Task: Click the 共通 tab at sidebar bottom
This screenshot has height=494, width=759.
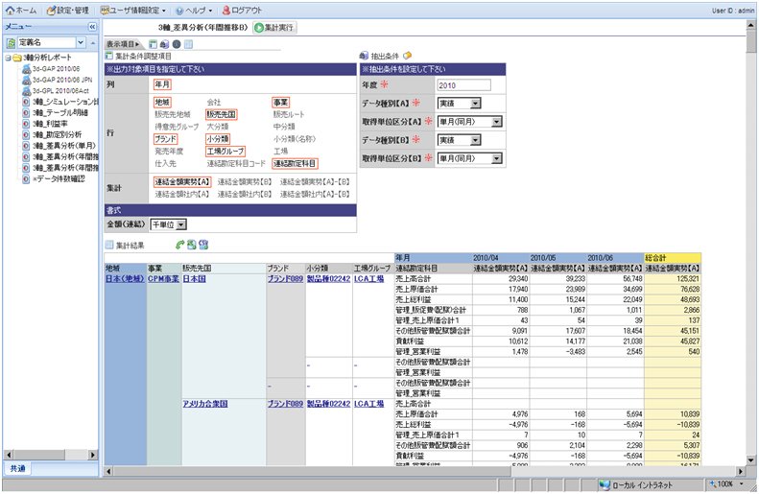Action: tap(17, 468)
